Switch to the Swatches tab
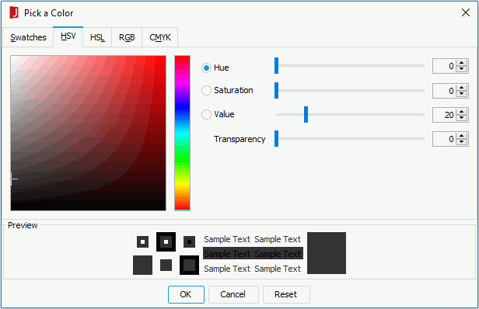The height and width of the screenshot is (309, 479). pos(28,37)
